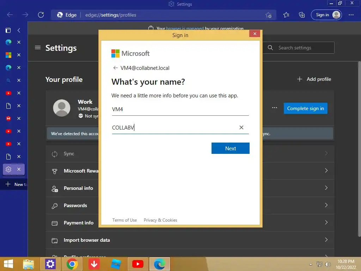Collapse the vertical tabs pane
The width and height of the screenshot is (361, 271).
[x=19, y=30]
